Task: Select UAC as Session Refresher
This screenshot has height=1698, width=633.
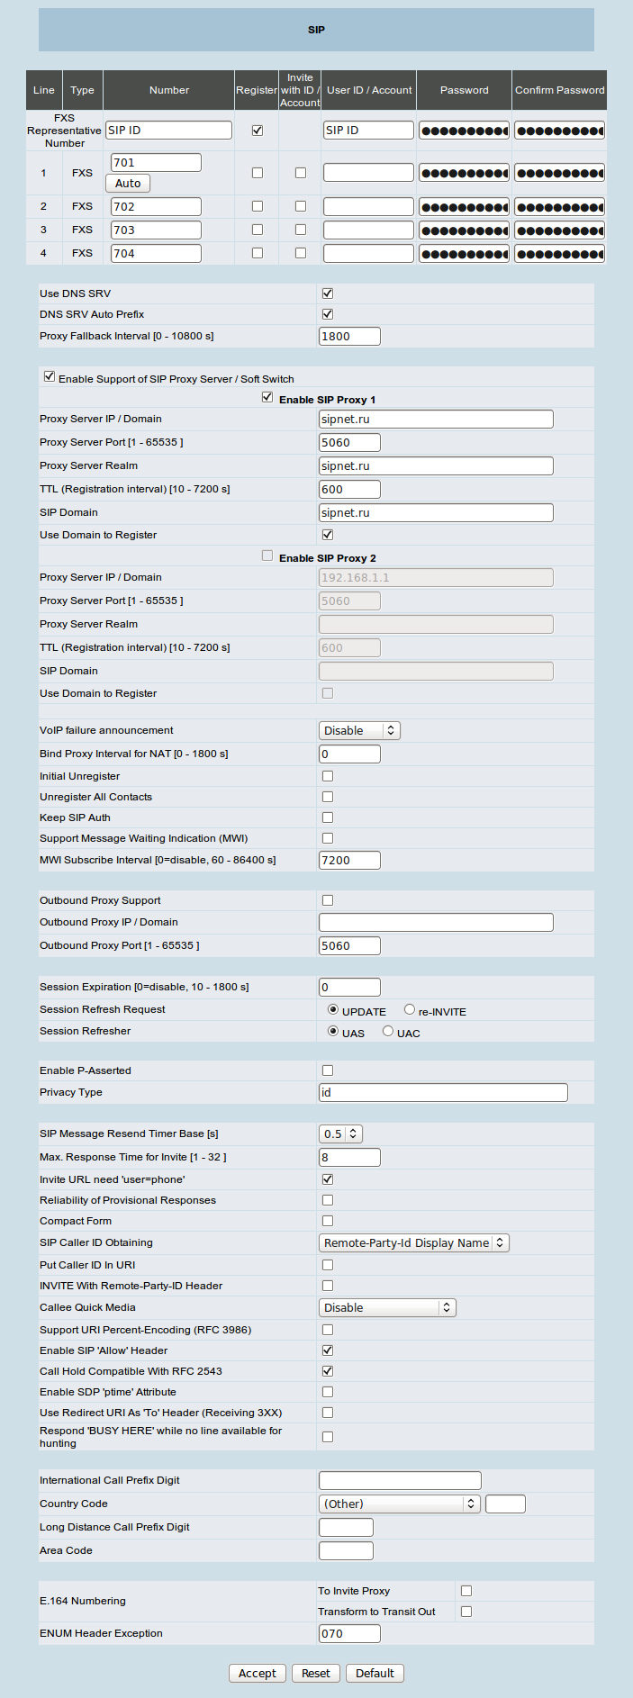Action: (388, 1032)
